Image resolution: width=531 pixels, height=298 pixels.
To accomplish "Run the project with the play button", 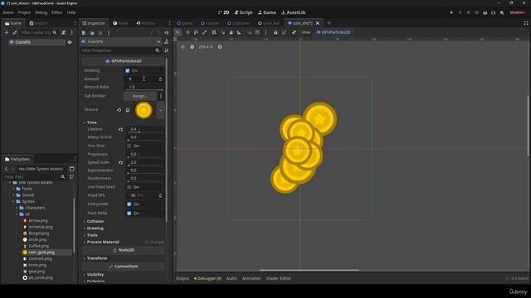I will [x=451, y=12].
